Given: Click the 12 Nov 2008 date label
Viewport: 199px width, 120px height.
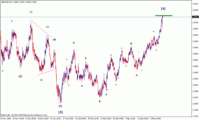Looking at the screenshot, I should point(5,119).
